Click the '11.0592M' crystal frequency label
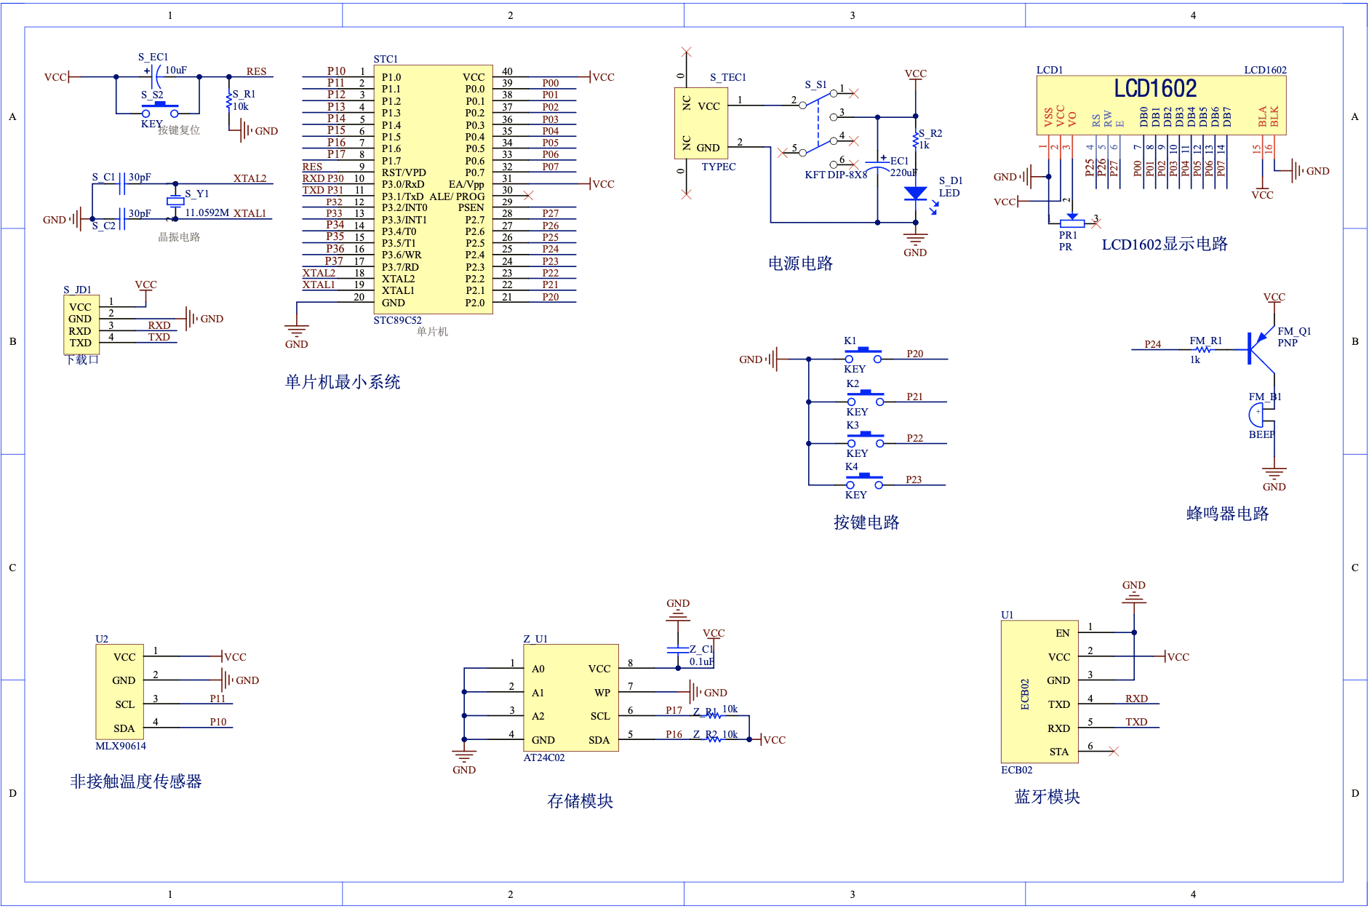The width and height of the screenshot is (1369, 911). 207,213
